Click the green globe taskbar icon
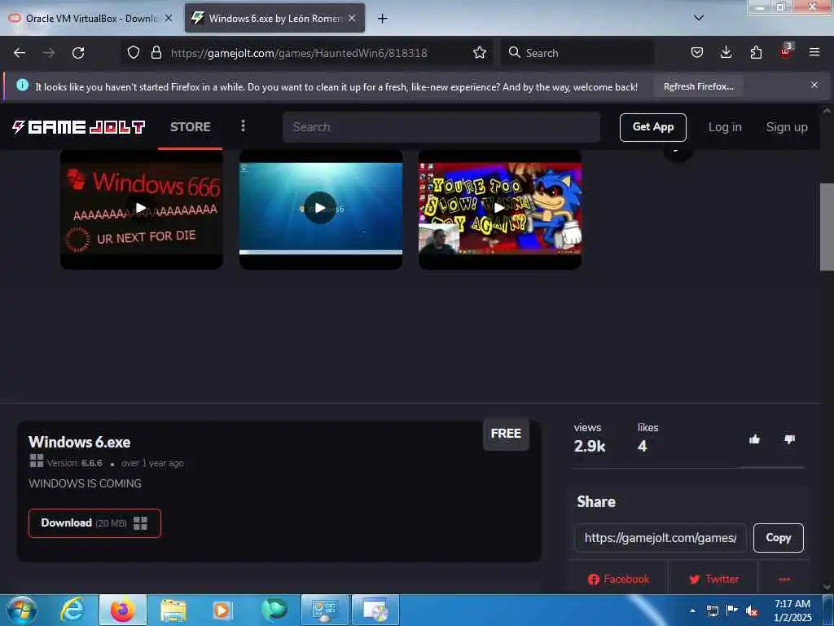The image size is (834, 626). pyautogui.click(x=274, y=610)
